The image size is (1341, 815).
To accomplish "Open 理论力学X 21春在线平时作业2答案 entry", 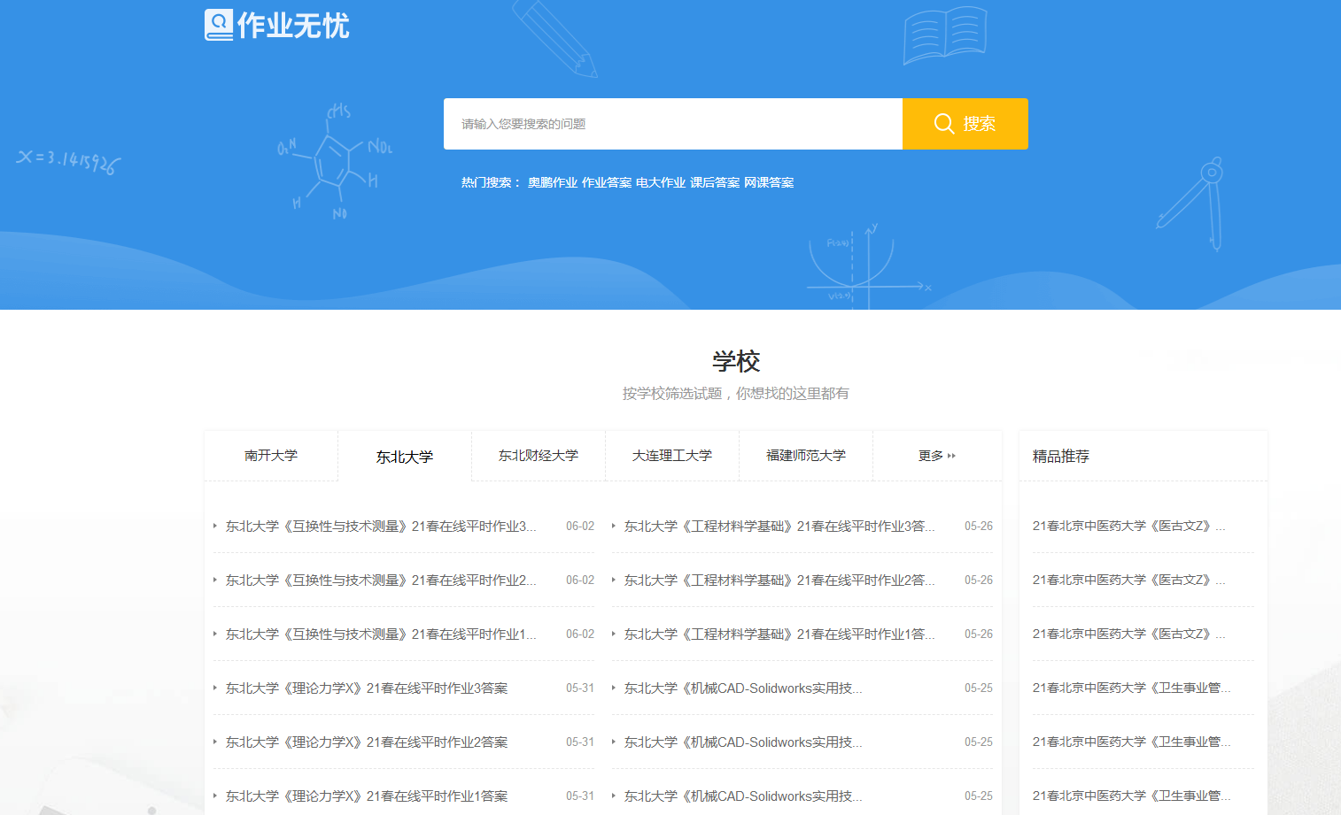I will tap(367, 742).
